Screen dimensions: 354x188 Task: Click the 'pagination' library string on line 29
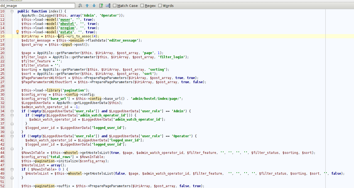(74, 90)
